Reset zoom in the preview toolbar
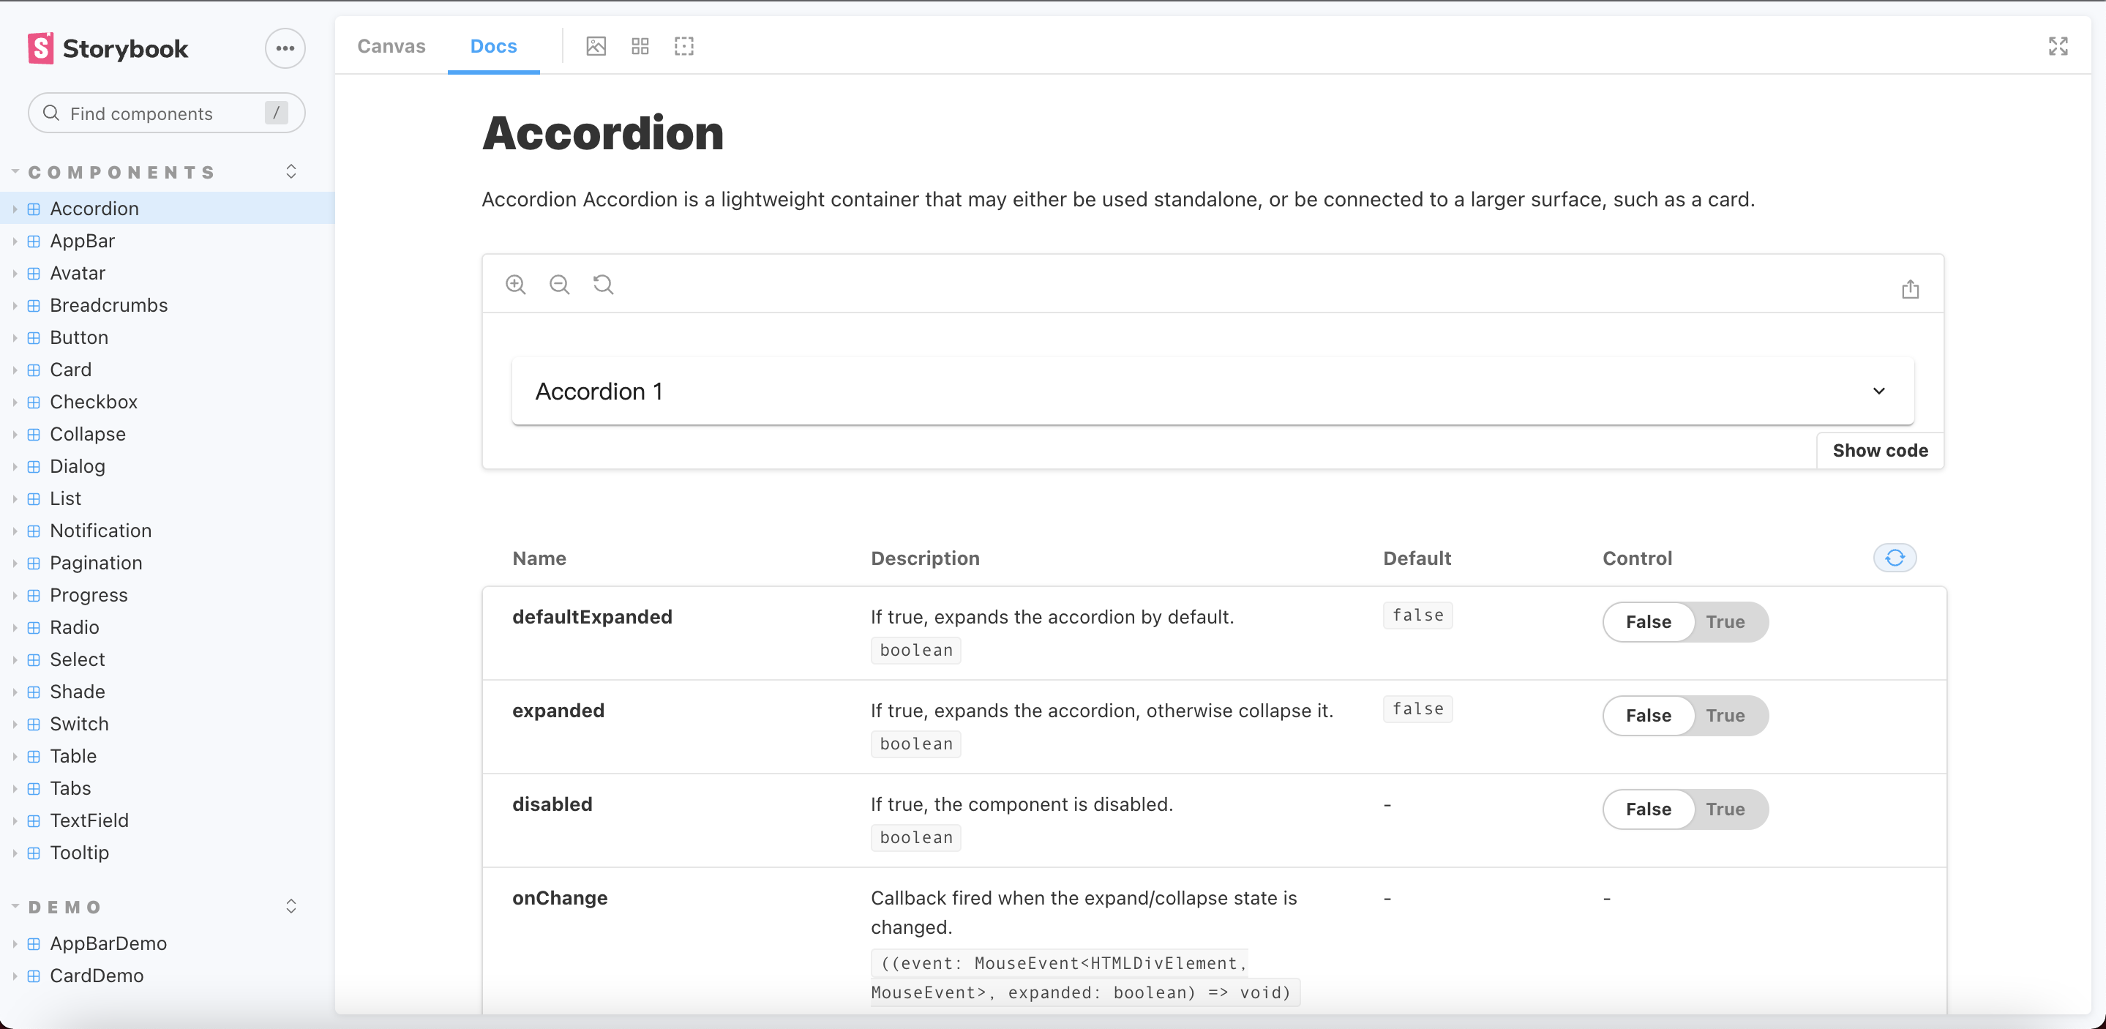 (x=604, y=284)
